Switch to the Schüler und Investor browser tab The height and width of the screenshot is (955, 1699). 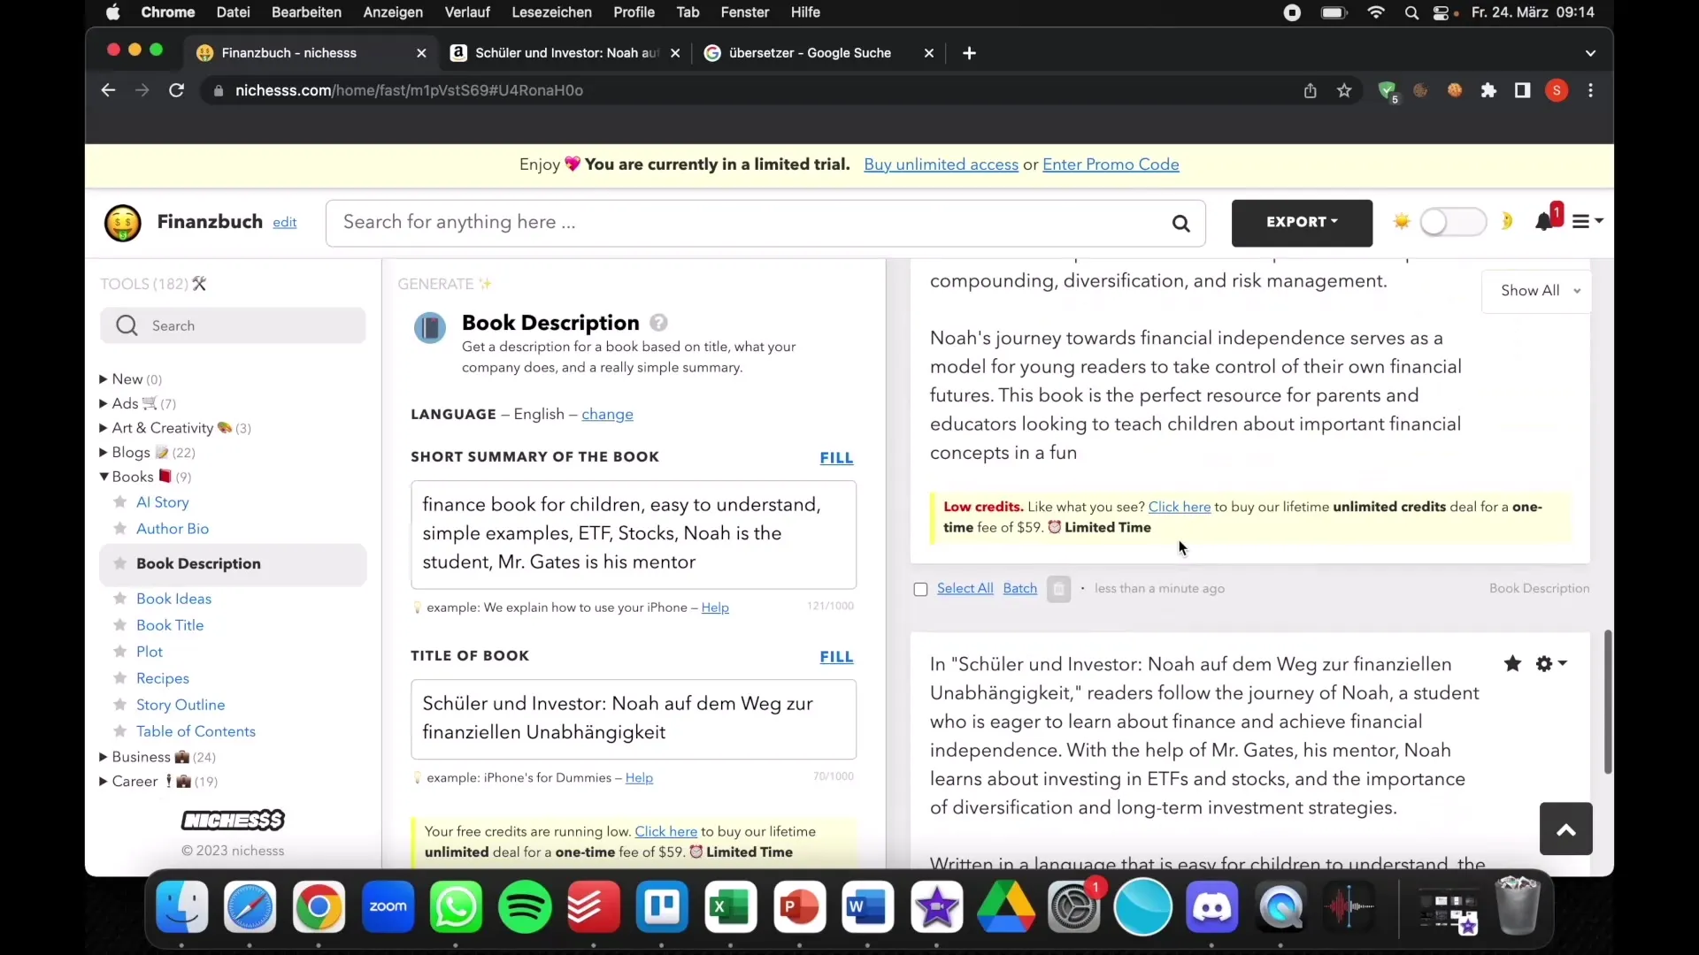pos(566,53)
